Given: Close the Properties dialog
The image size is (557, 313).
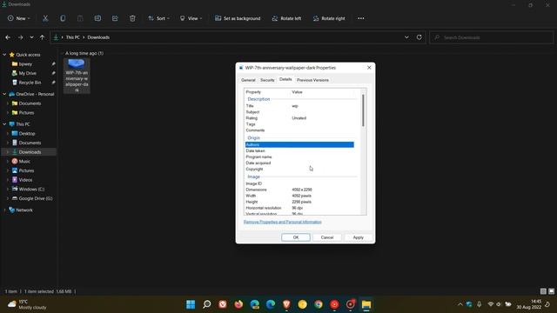Looking at the screenshot, I should tap(369, 68).
